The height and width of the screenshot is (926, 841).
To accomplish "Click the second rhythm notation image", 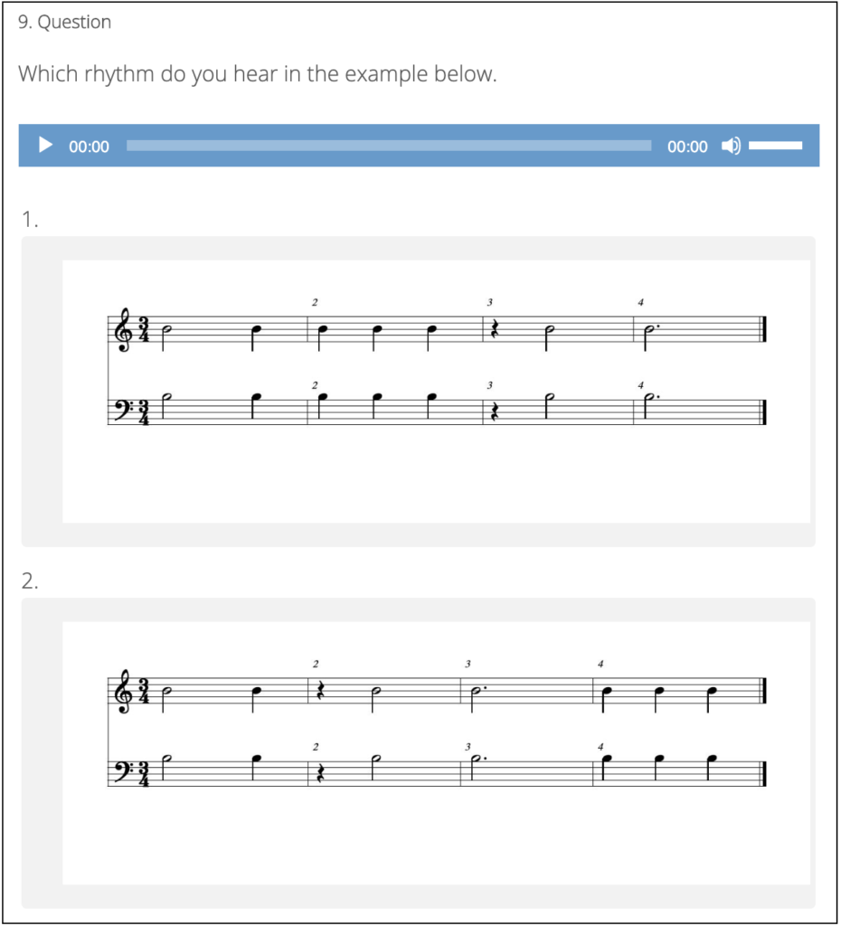I will [x=436, y=752].
